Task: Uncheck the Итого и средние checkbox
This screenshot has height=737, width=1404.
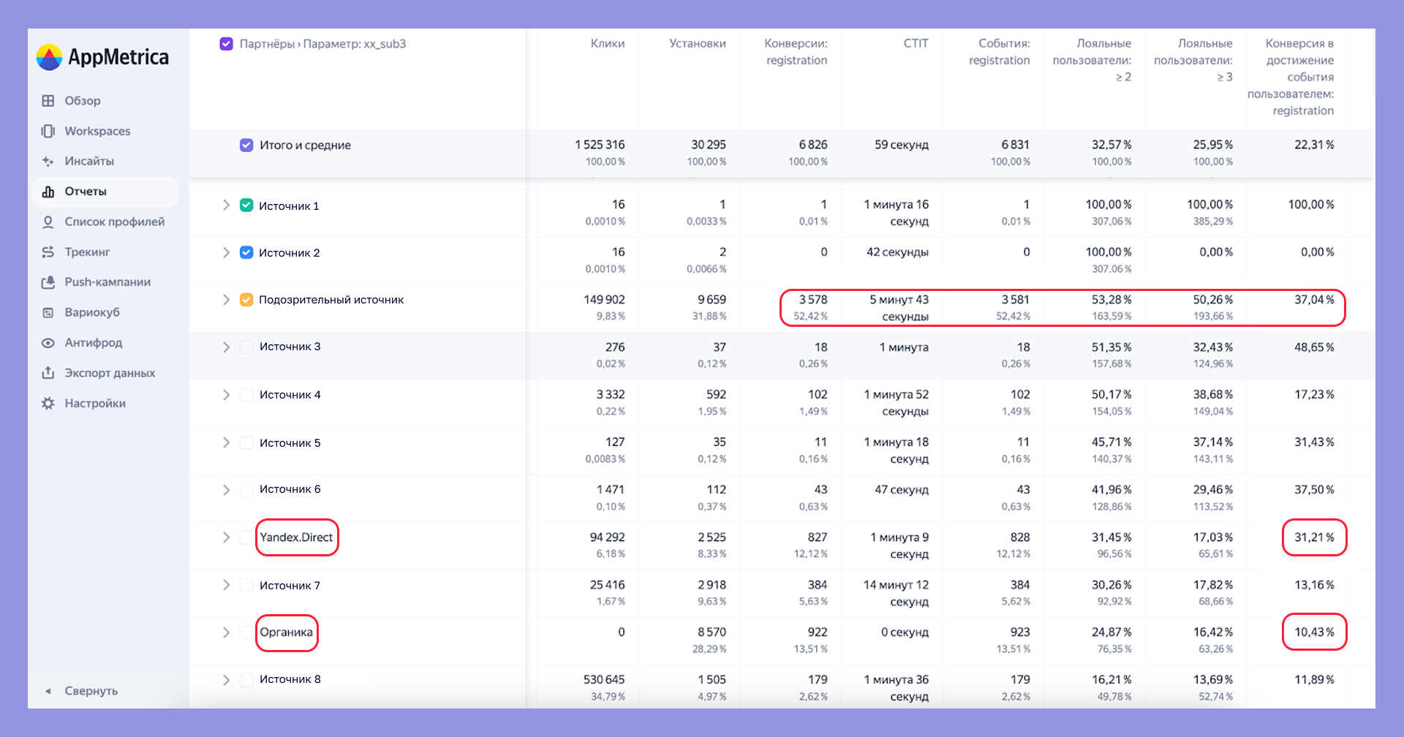Action: (246, 145)
